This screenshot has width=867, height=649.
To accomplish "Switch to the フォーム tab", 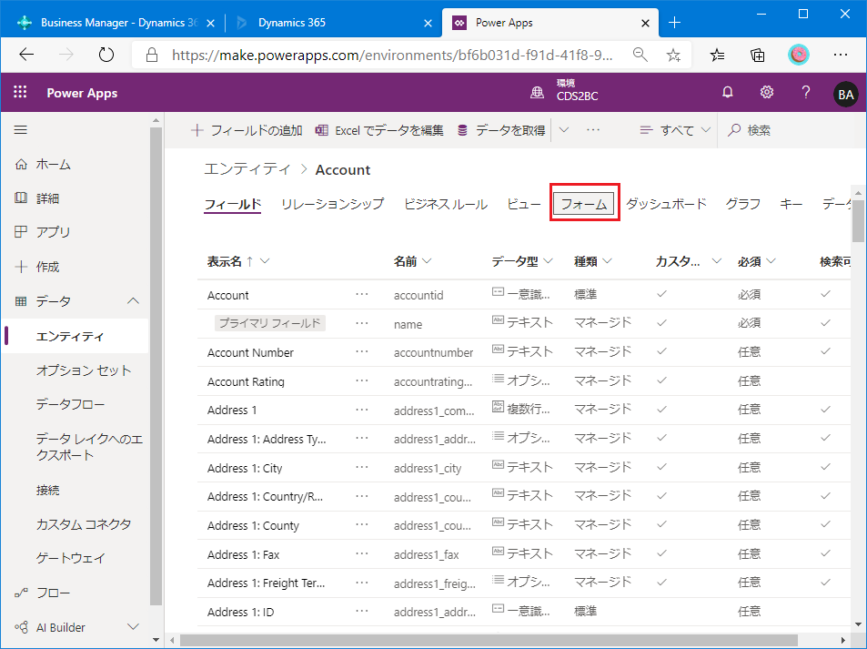I will coord(584,204).
